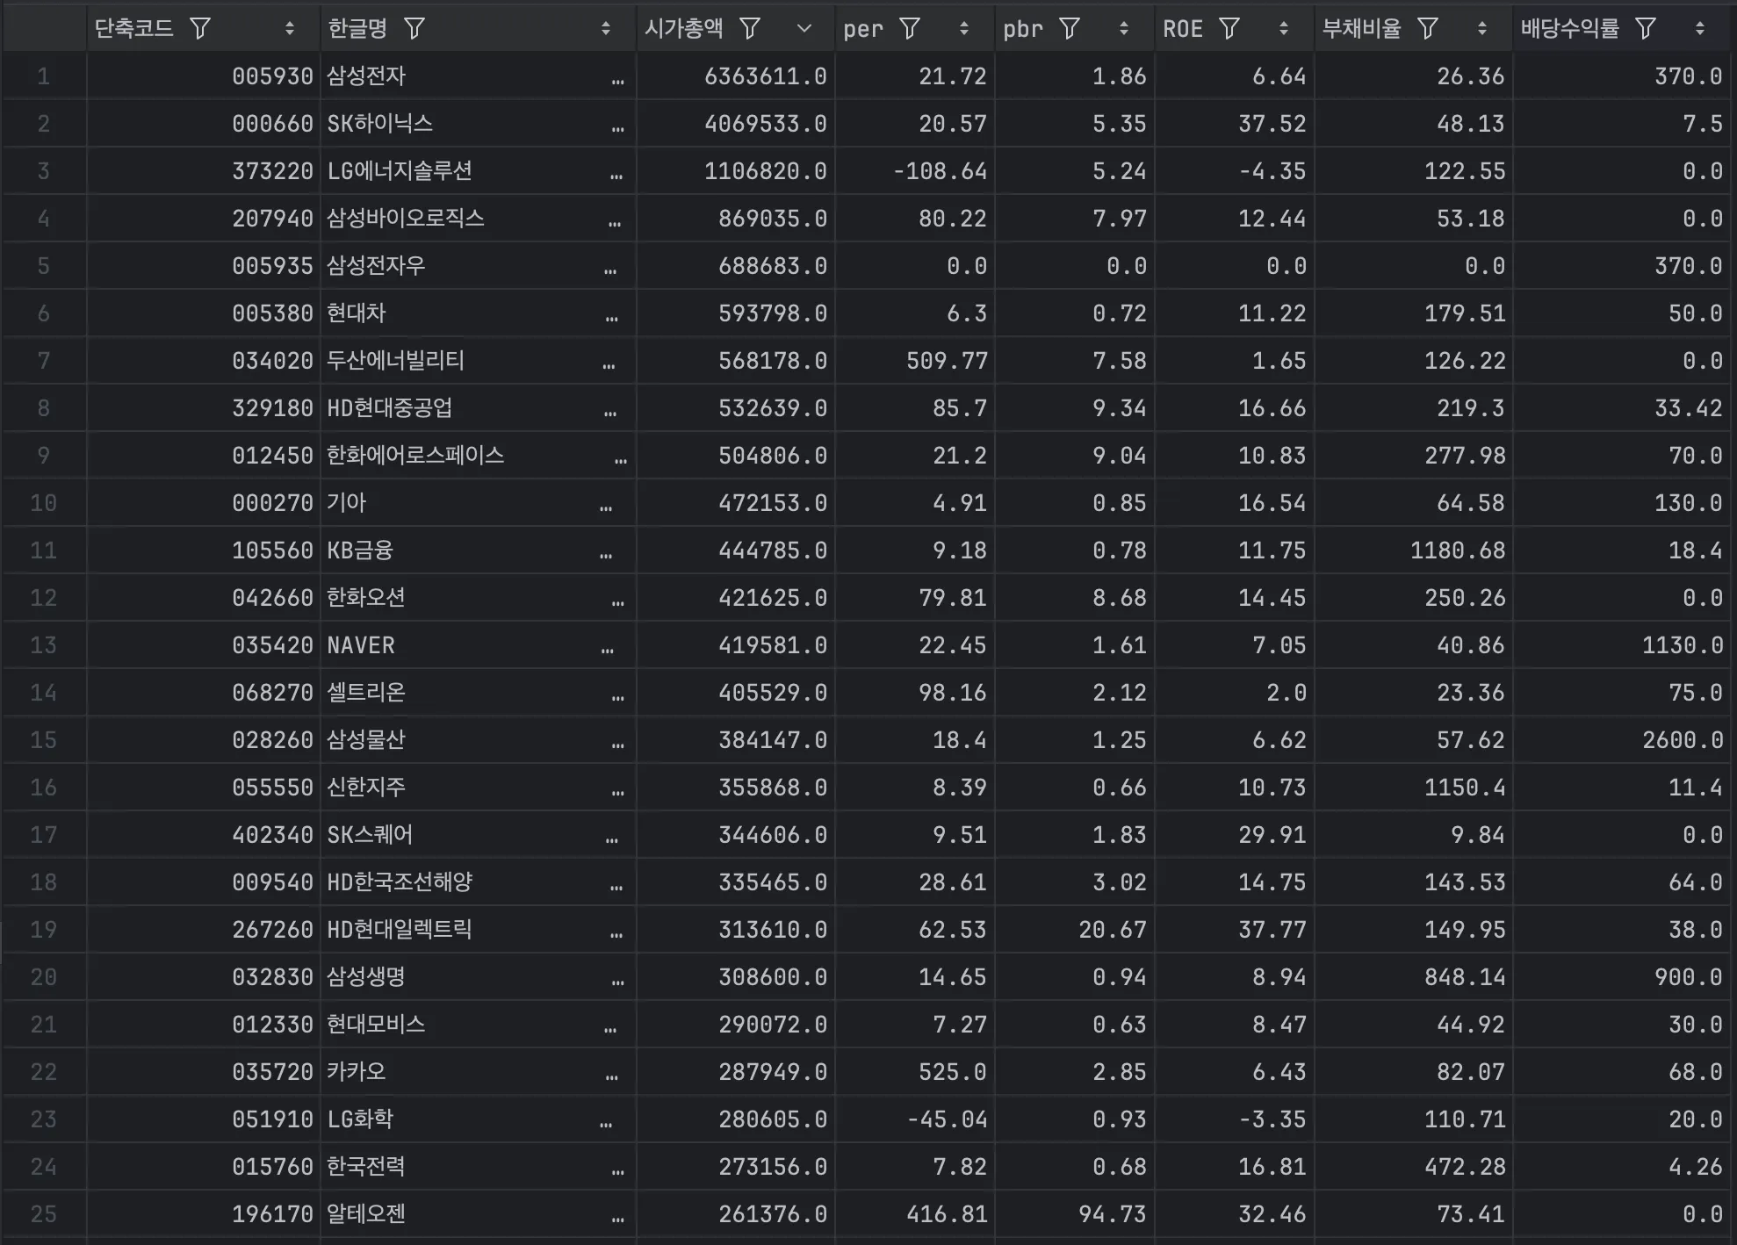Toggle sort arrows on 단축코드 column
The height and width of the screenshot is (1245, 1737).
[x=290, y=29]
